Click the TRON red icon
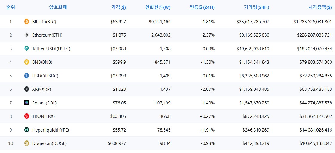Image resolution: width=335 pixels, height=153 pixels. point(27,116)
